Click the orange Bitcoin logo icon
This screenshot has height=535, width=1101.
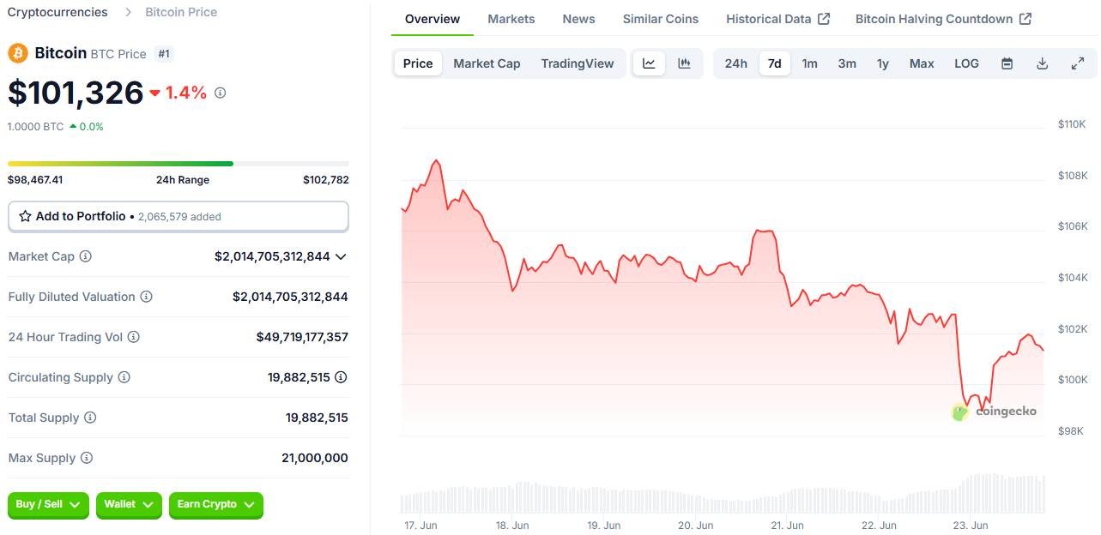[18, 53]
